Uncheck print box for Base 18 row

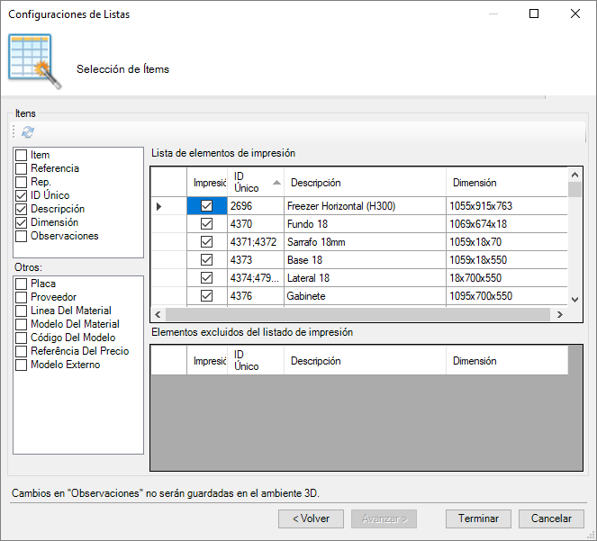pyautogui.click(x=207, y=259)
